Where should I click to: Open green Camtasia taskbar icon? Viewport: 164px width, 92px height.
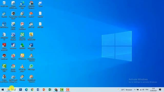click(62, 90)
